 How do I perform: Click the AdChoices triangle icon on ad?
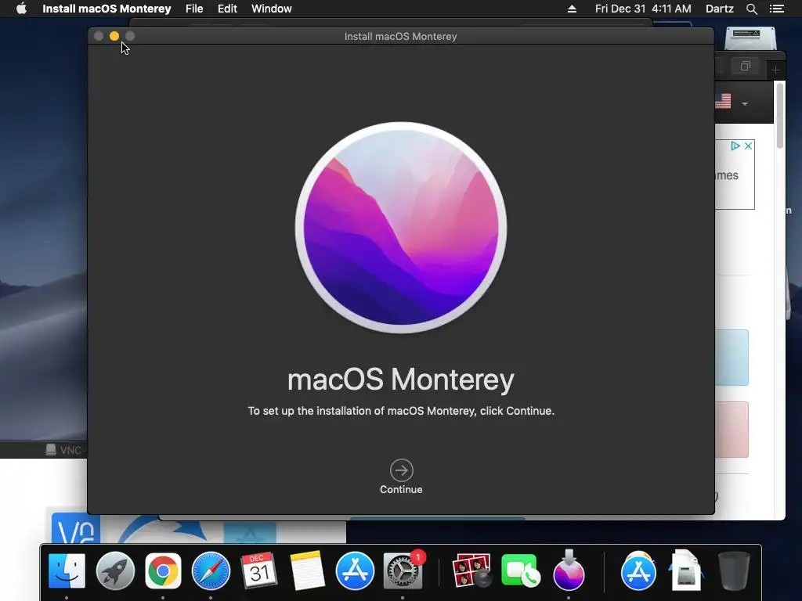pyautogui.click(x=735, y=146)
